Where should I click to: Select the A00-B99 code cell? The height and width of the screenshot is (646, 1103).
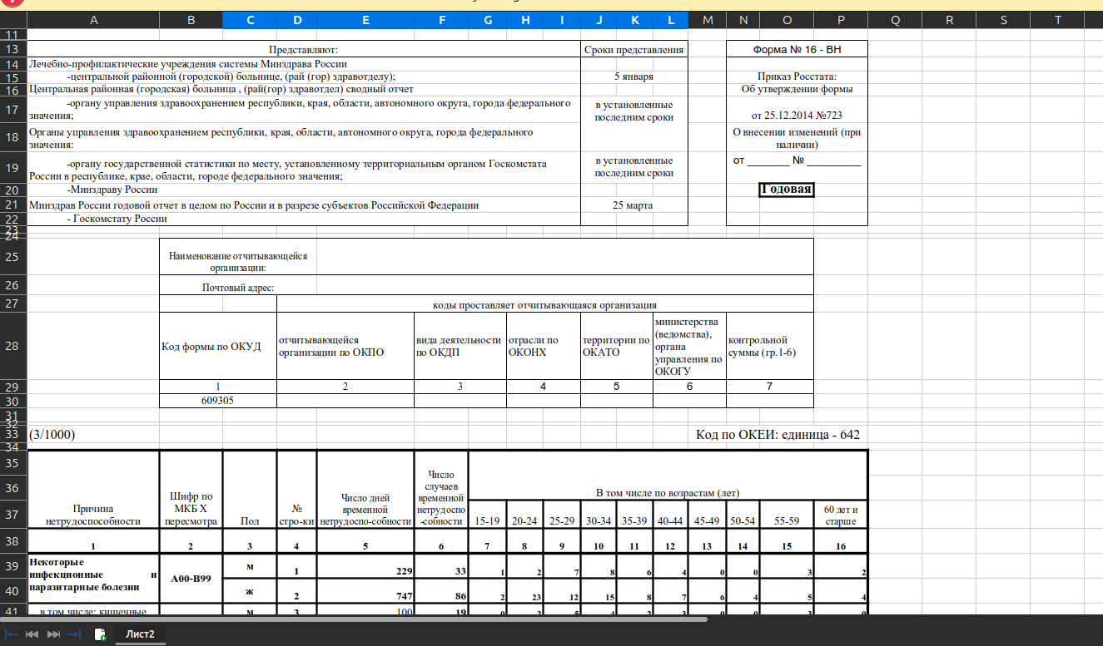(191, 579)
